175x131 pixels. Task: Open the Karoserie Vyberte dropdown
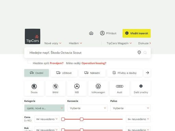pyautogui.click(x=87, y=108)
